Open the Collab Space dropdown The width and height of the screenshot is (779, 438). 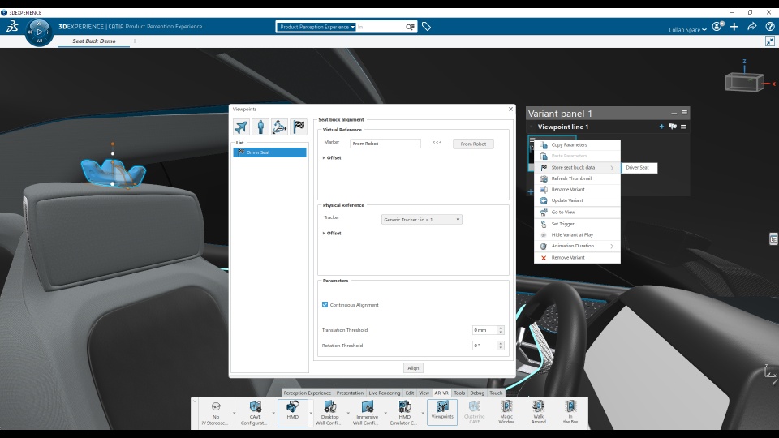[687, 30]
